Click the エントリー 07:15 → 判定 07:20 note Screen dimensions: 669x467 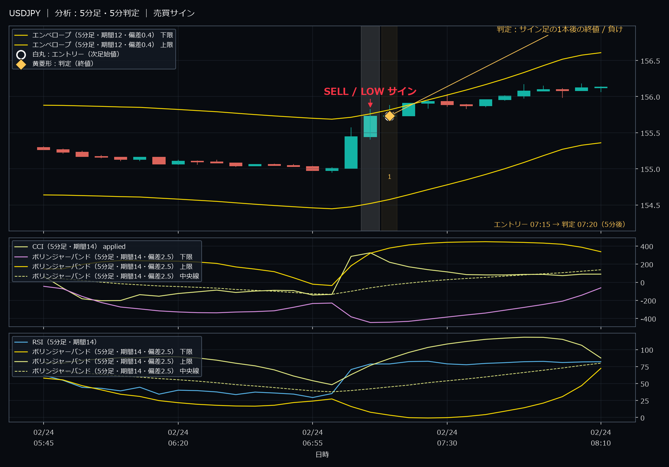560,224
